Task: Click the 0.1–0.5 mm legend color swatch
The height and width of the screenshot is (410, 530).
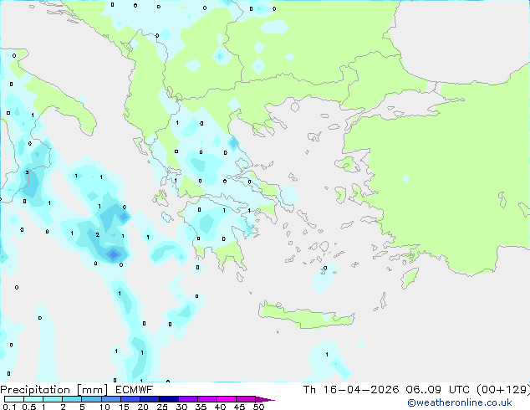Action: pyautogui.click(x=14, y=399)
